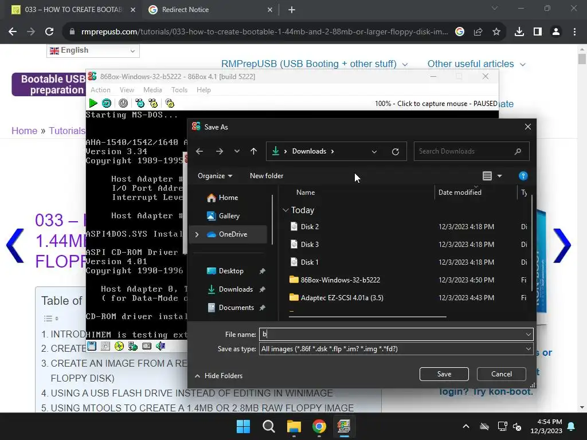Open 86Box View menu
The width and height of the screenshot is (587, 440).
127,90
